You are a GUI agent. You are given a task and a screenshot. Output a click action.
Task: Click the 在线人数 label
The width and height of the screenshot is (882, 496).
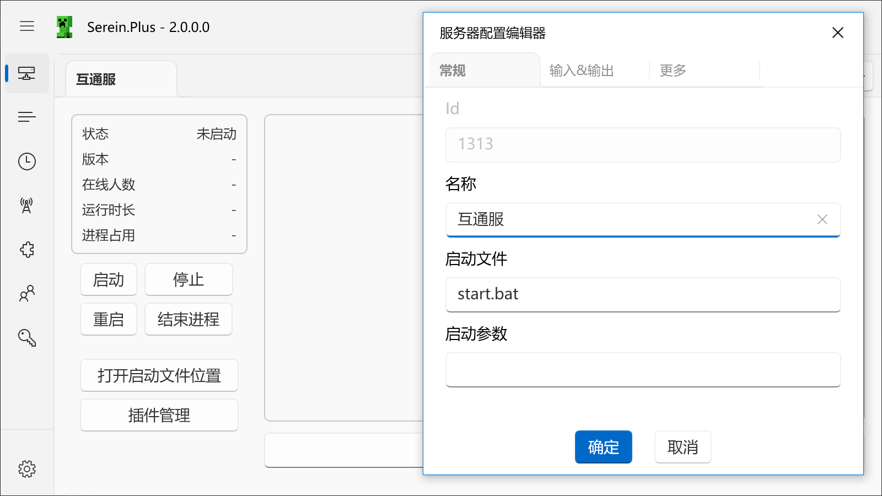109,185
